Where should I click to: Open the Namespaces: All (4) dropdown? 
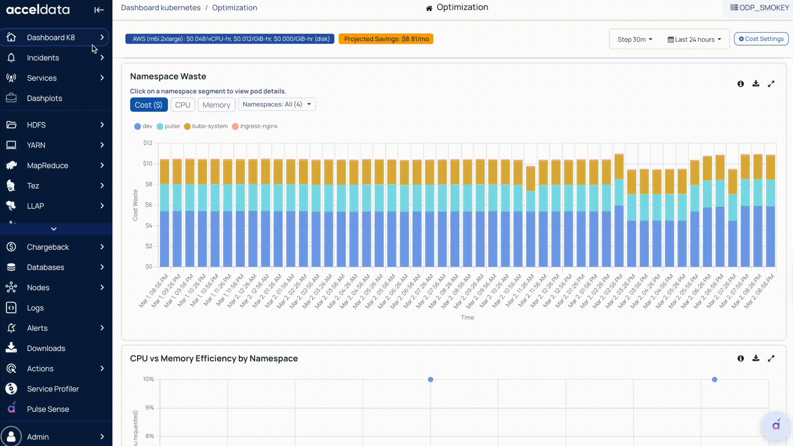(277, 104)
